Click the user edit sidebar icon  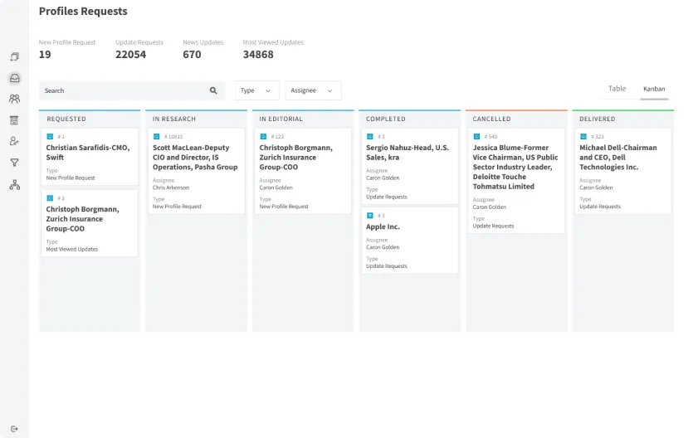coord(14,142)
